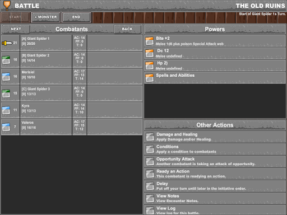The height and width of the screenshot is (215, 287).
Task: Click the Damage and Healing gray icon
Action: coord(150,137)
